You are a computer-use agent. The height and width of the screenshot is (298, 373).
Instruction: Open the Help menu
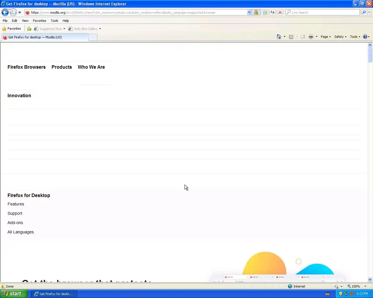[x=66, y=21]
